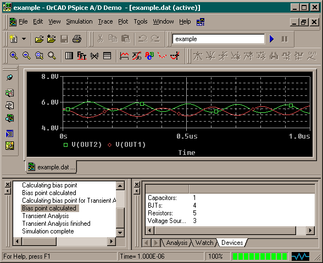This screenshot has width=323, height=263.
Task: Click the Evaluate Measurement f(x) icon
Action: [137, 55]
